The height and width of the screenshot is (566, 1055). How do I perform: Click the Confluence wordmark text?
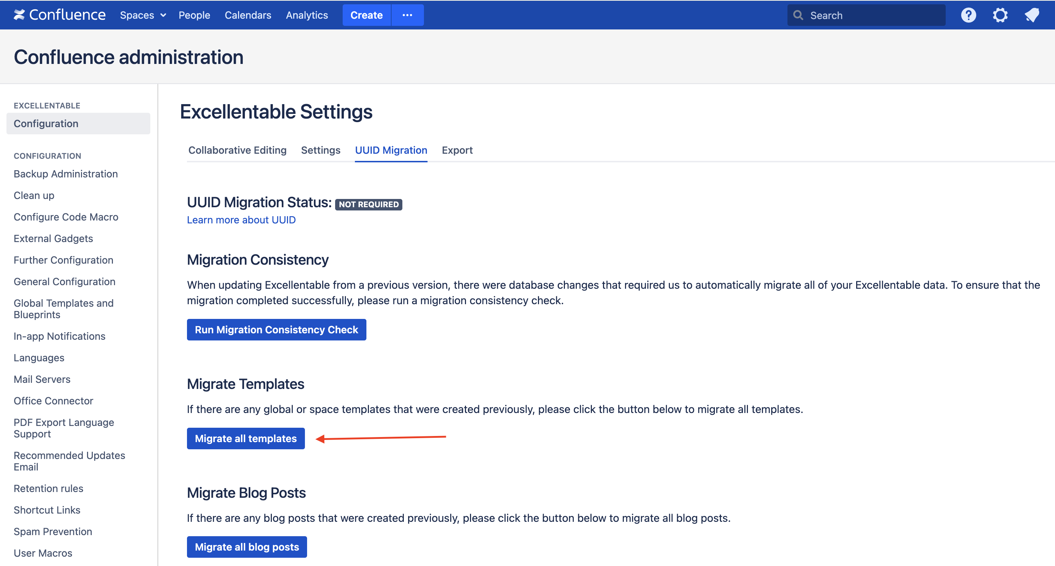pos(68,15)
